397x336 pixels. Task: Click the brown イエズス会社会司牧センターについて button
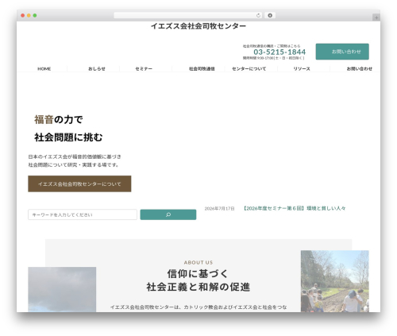click(x=79, y=183)
